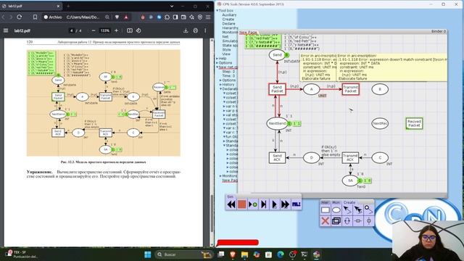Expand the History tree node
Viewport: 464px width, 261px height.
pyautogui.click(x=220, y=85)
